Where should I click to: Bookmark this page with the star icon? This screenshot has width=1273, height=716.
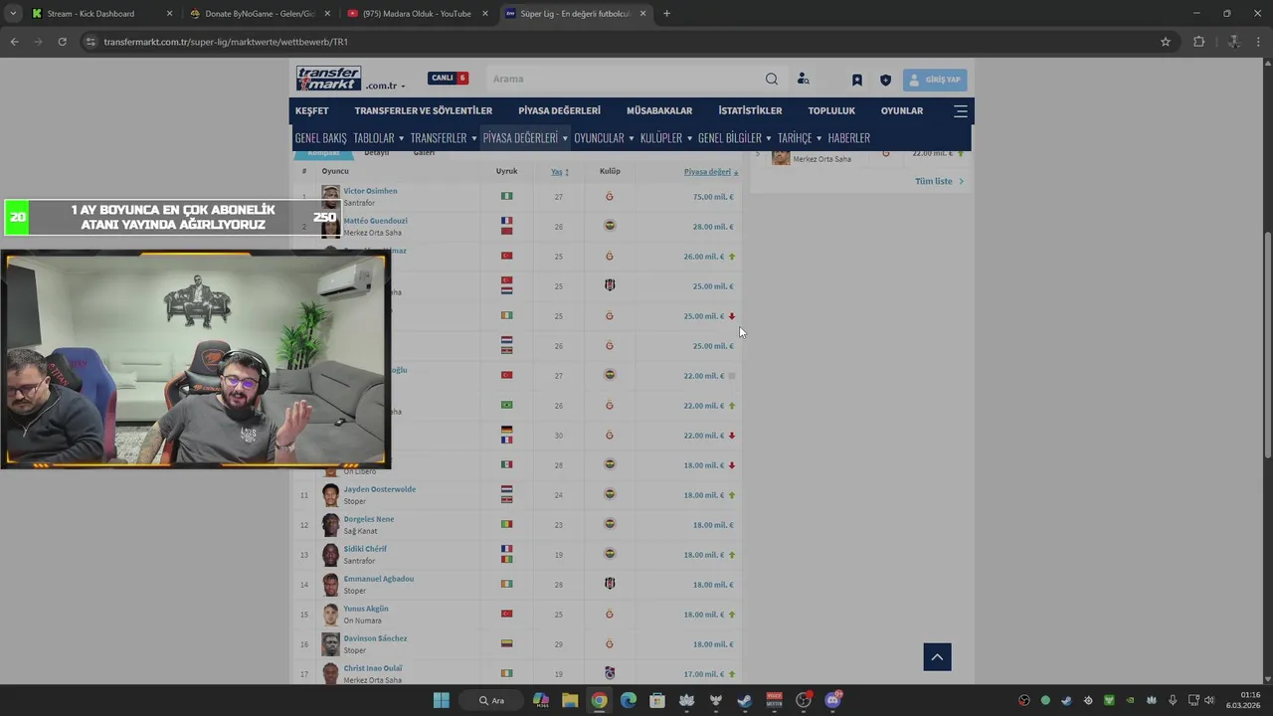click(1166, 42)
